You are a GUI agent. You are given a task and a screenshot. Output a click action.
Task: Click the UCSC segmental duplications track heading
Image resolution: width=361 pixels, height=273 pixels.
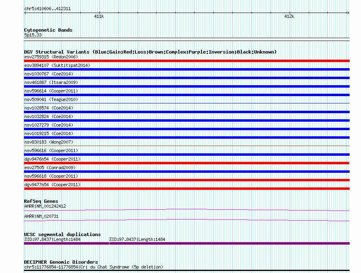[x=62, y=234]
